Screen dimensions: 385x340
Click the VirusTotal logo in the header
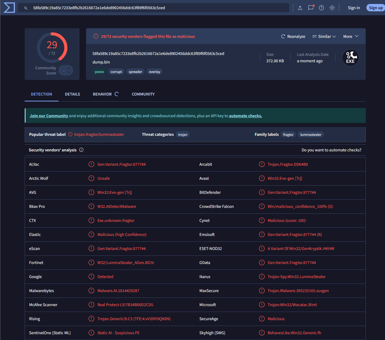9,8
